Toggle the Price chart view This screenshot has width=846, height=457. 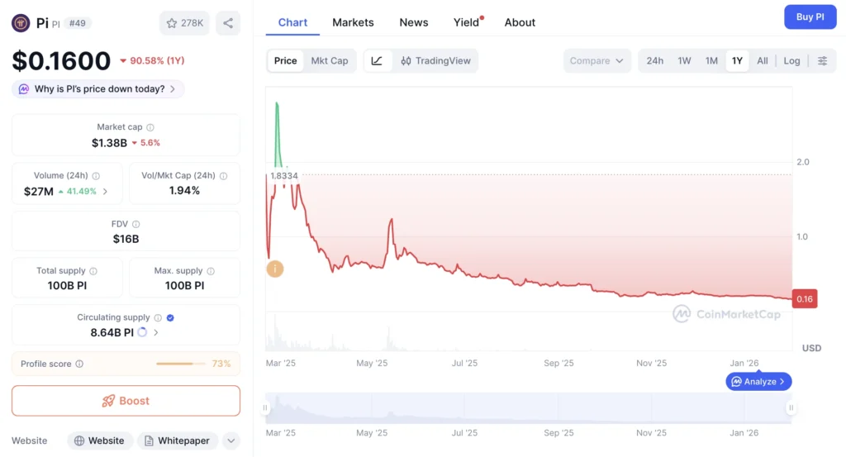pyautogui.click(x=286, y=61)
